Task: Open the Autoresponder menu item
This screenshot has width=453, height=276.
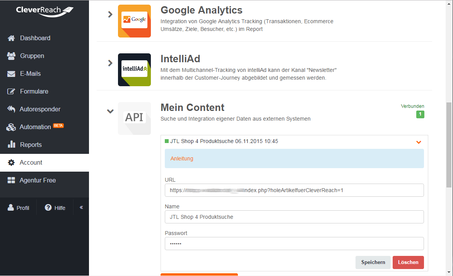Action: coord(44,109)
